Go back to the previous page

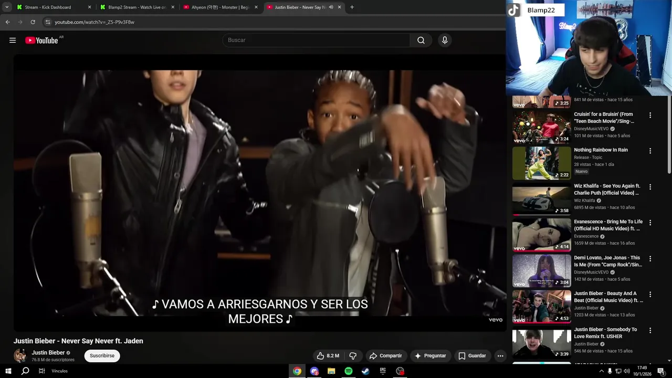point(7,22)
